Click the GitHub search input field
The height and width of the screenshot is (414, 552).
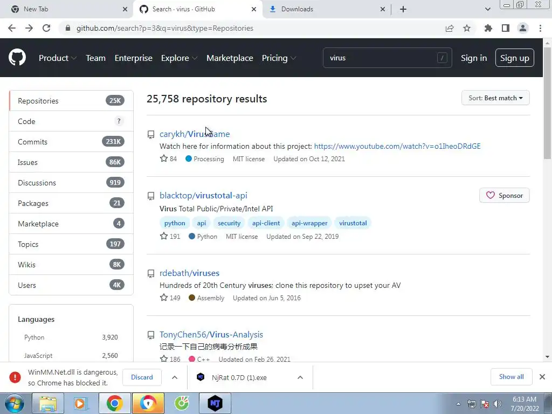(387, 58)
